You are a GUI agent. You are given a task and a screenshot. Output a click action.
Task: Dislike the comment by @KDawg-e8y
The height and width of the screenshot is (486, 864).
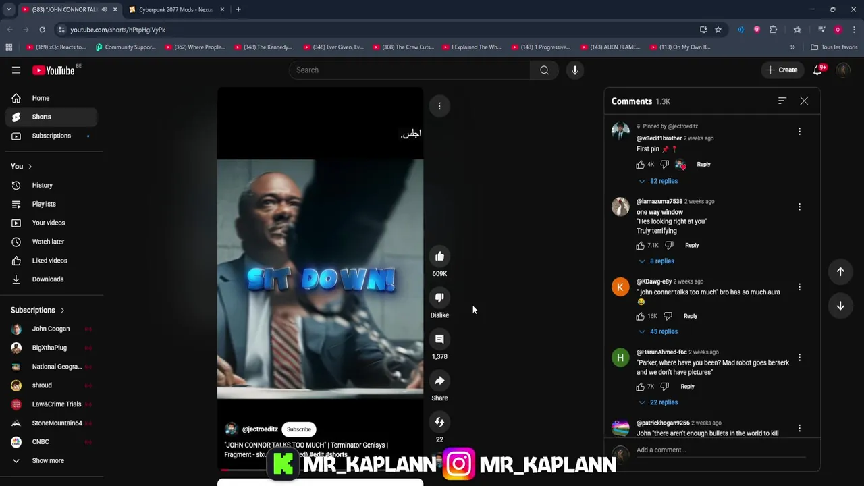coord(668,316)
